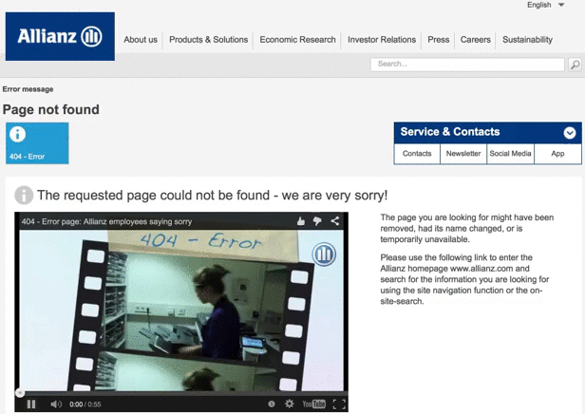This screenshot has height=414, width=585.
Task: Click the video progress bar scrubber
Action: point(20,392)
